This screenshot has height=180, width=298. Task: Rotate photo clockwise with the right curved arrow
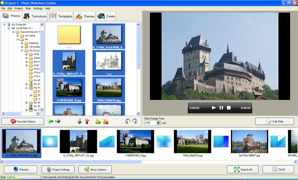pyautogui.click(x=135, y=121)
